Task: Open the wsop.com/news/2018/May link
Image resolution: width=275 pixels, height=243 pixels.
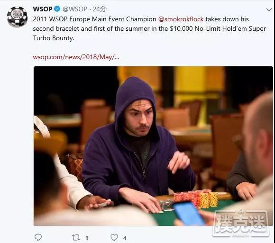Action: point(76,57)
